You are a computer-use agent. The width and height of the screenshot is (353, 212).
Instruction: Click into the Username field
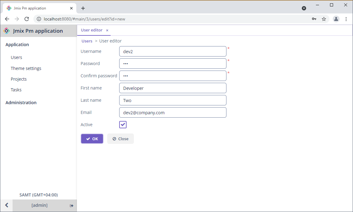click(173, 51)
